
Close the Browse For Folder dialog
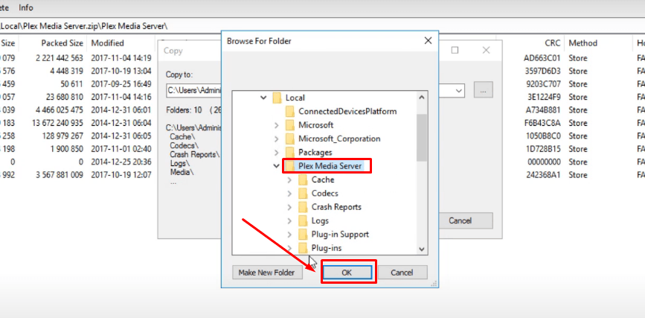[x=428, y=41]
